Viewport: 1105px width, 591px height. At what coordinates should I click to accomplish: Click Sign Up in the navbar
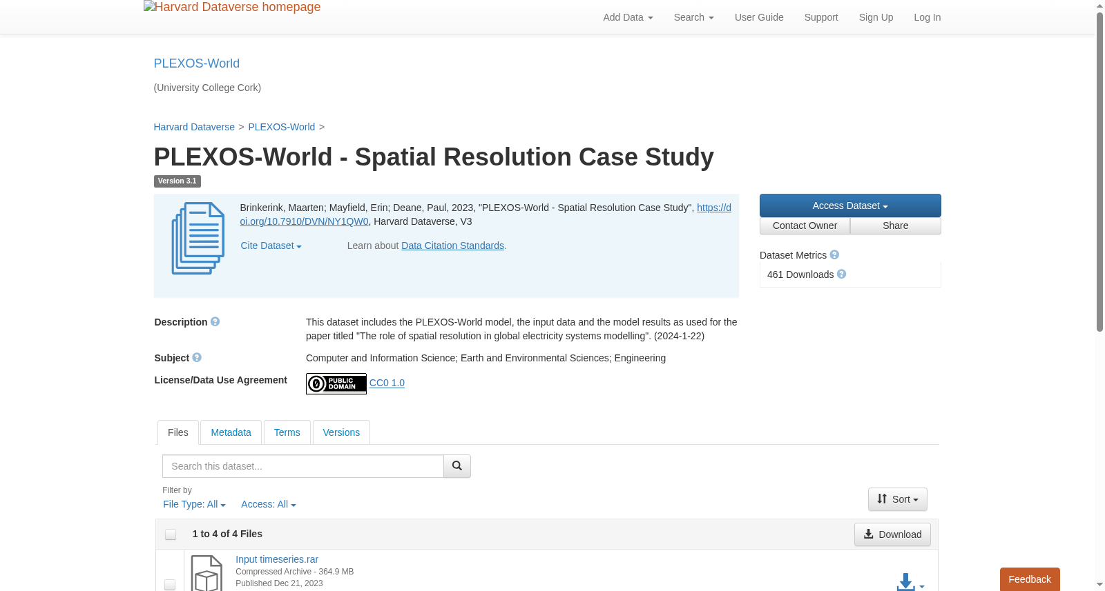[876, 17]
